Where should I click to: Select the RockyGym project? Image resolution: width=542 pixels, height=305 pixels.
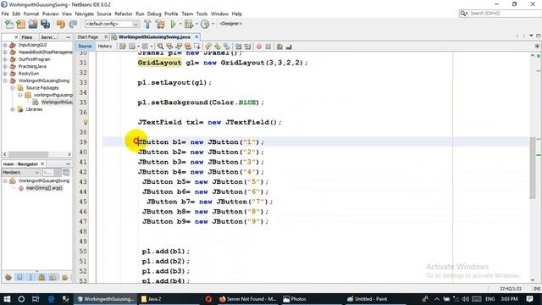point(29,74)
